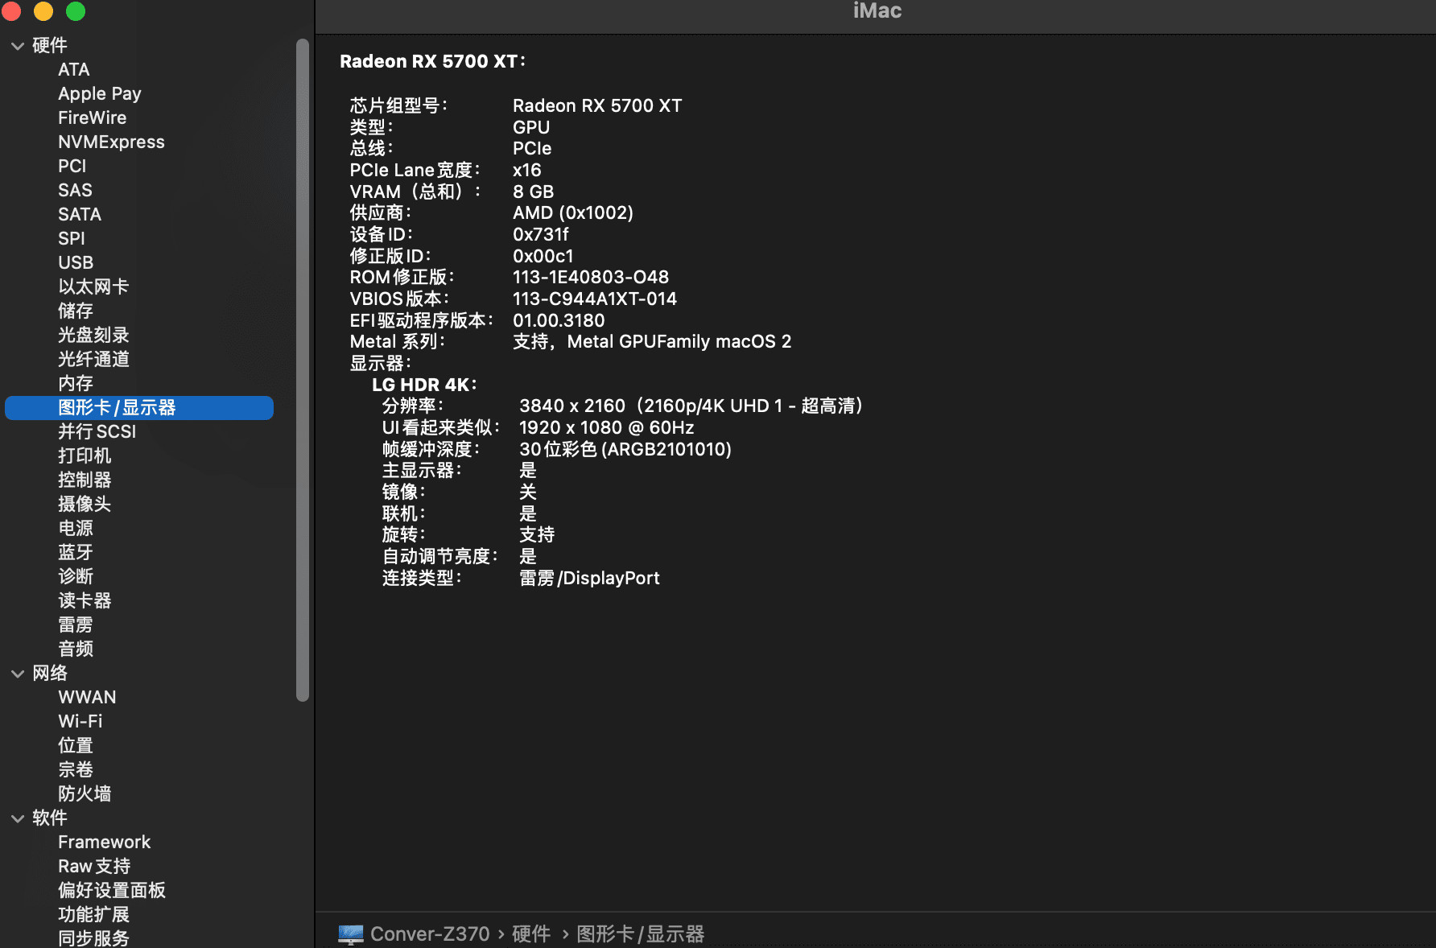Select 读卡器 in the sidebar
1436x948 pixels.
[x=85, y=601]
